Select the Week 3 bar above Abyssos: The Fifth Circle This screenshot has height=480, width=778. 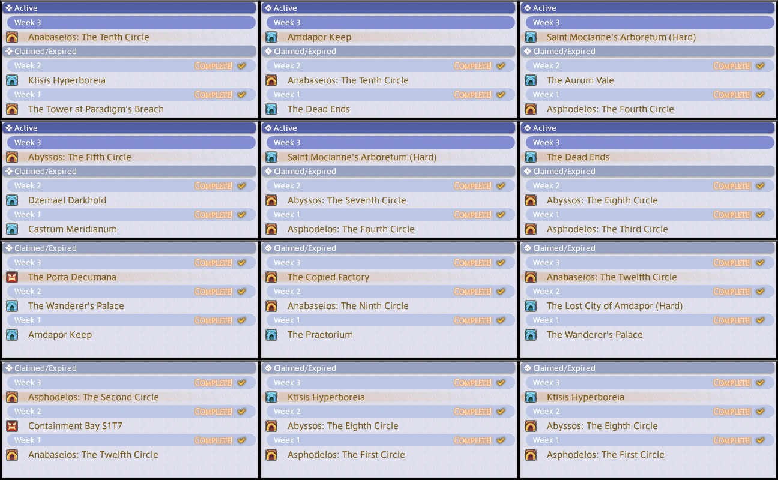[x=131, y=143]
